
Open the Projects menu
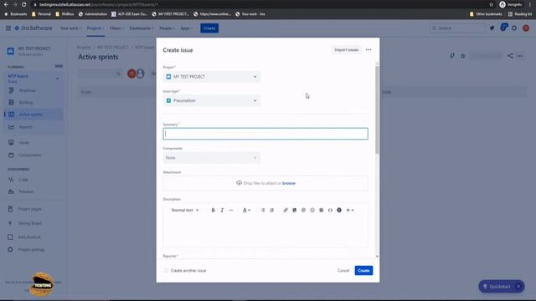pyautogui.click(x=95, y=28)
